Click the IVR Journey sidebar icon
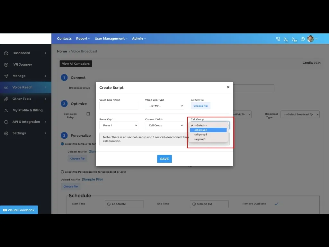This screenshot has height=247, width=329. [6, 65]
